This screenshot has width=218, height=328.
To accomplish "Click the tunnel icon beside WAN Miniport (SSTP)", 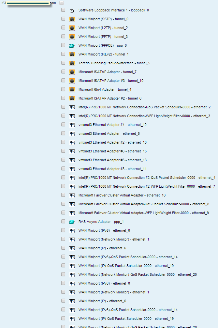I will click(72, 19).
